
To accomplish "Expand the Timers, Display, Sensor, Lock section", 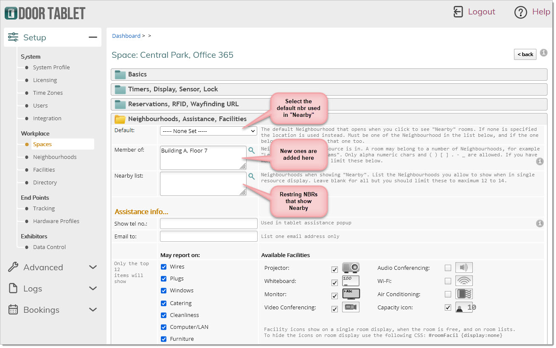I will [x=329, y=89].
